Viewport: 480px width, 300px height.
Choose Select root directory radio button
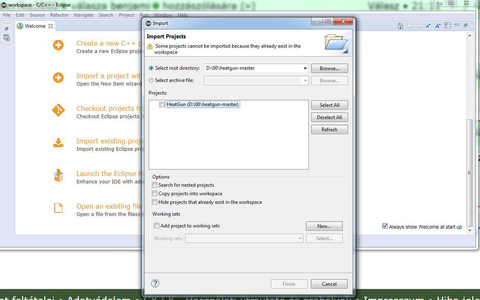[x=151, y=68]
